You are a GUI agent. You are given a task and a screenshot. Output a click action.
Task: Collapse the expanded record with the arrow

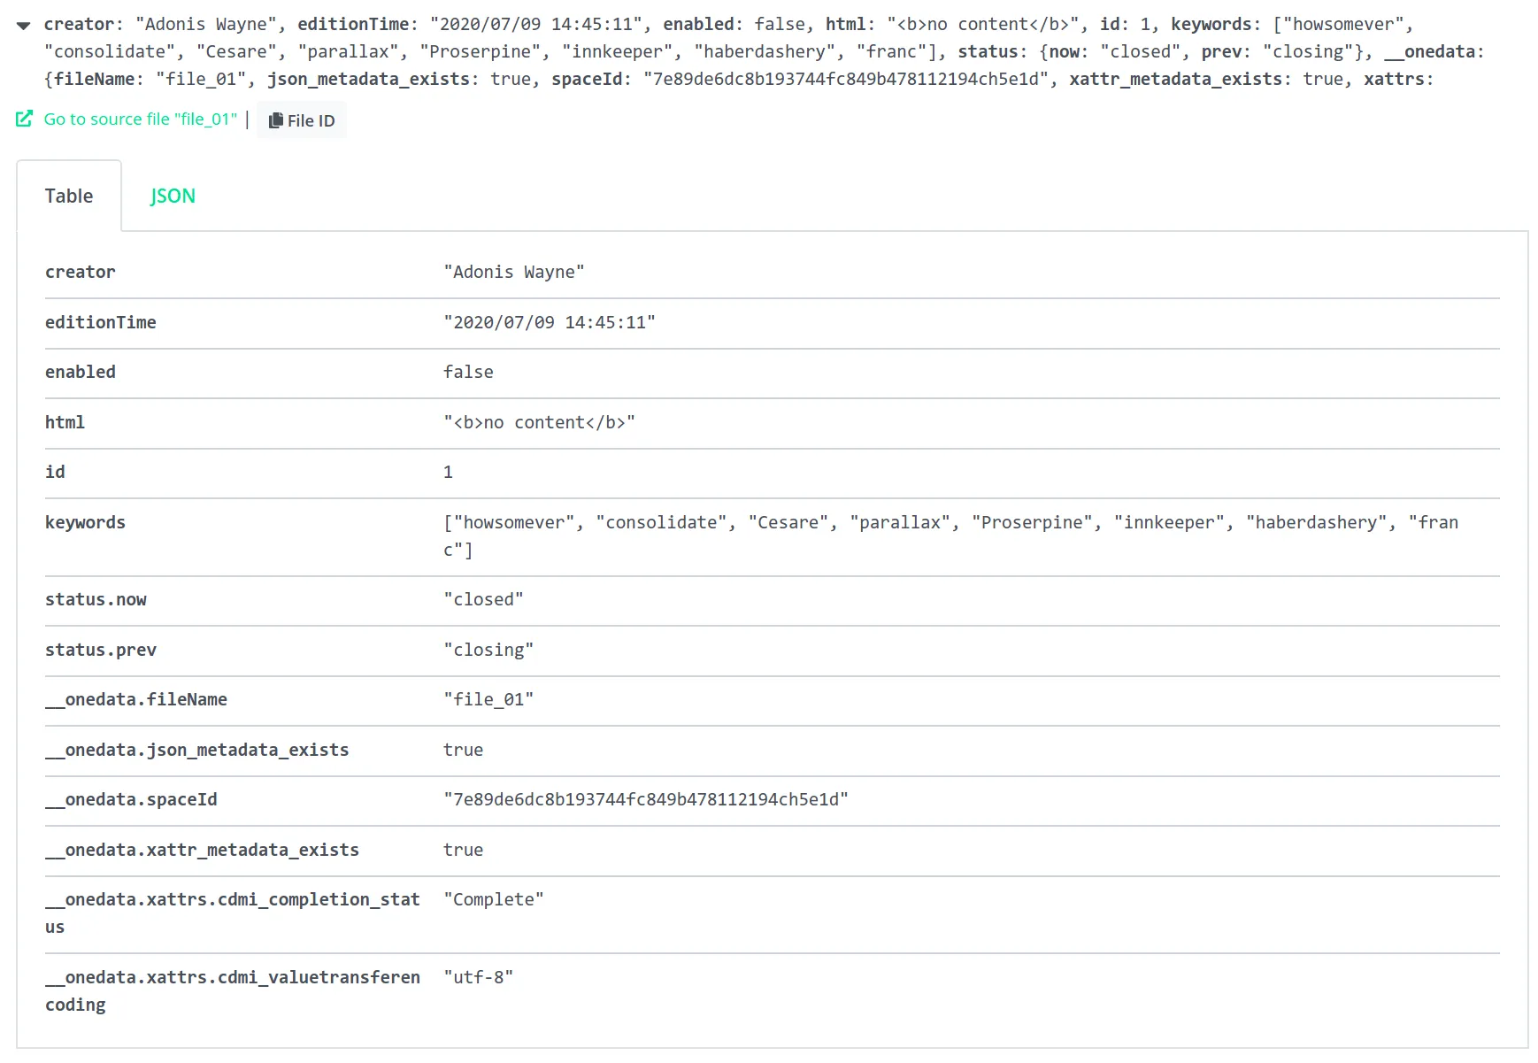click(x=24, y=26)
